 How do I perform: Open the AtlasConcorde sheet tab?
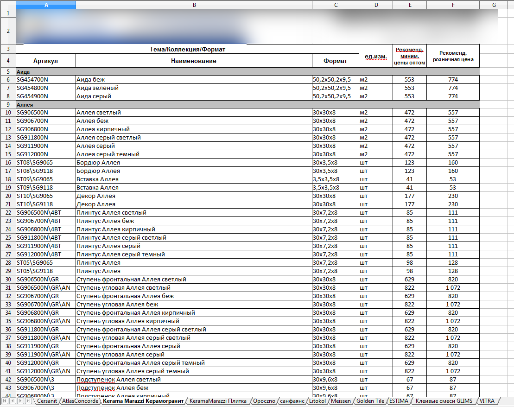pos(80,401)
